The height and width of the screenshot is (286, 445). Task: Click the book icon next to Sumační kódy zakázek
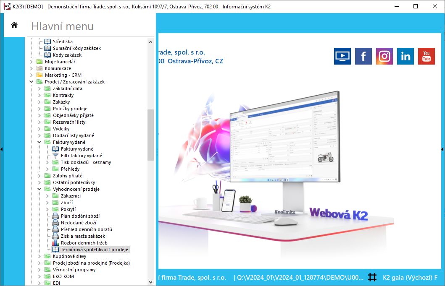(x=47, y=48)
